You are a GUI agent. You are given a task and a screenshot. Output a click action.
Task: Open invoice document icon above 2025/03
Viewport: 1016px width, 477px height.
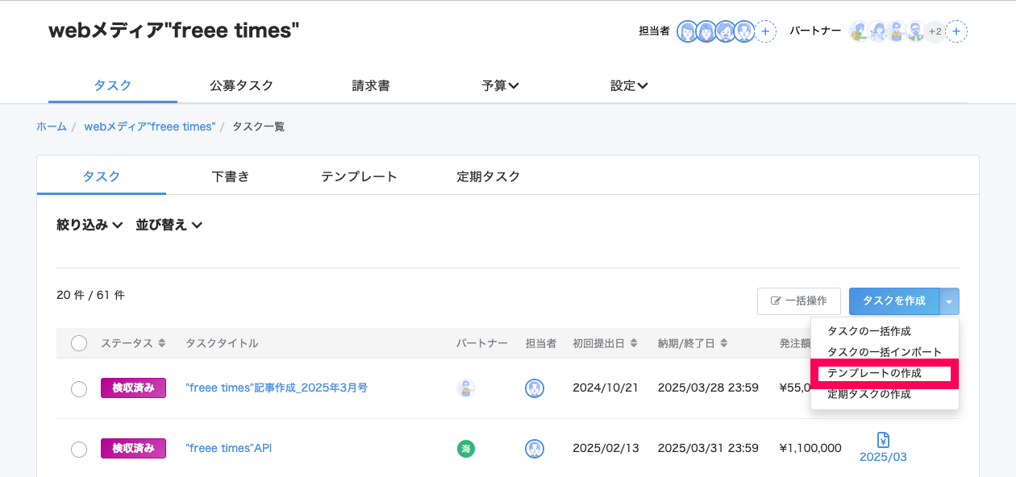coord(883,439)
